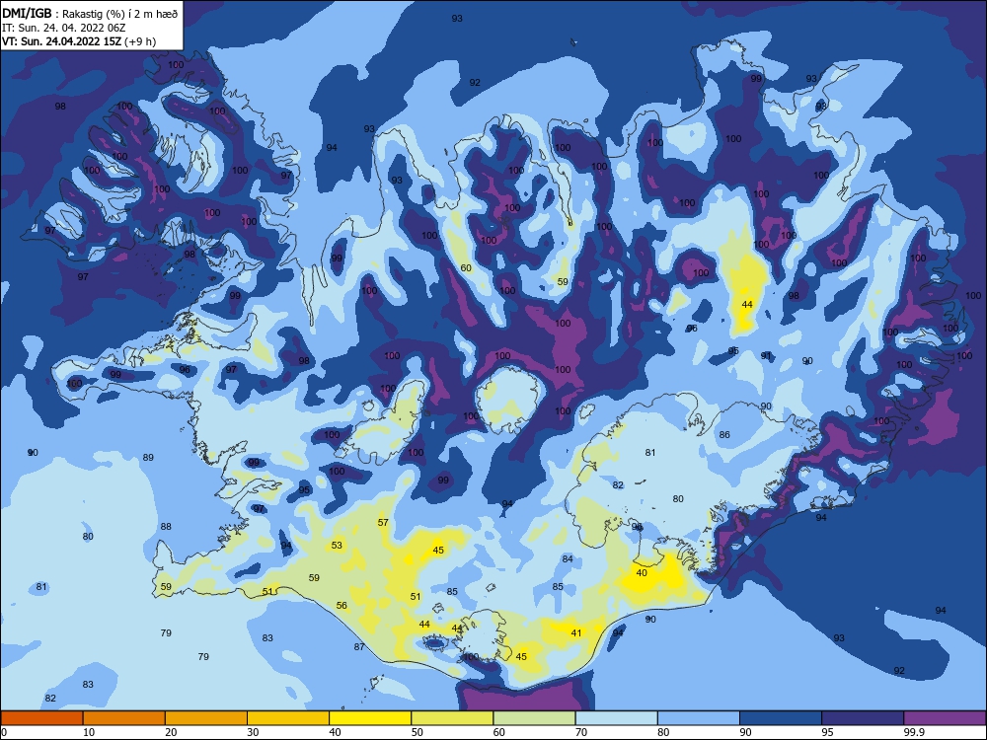Pick the 20–30 amber legend swatch
This screenshot has height=740, width=987.
(x=206, y=718)
